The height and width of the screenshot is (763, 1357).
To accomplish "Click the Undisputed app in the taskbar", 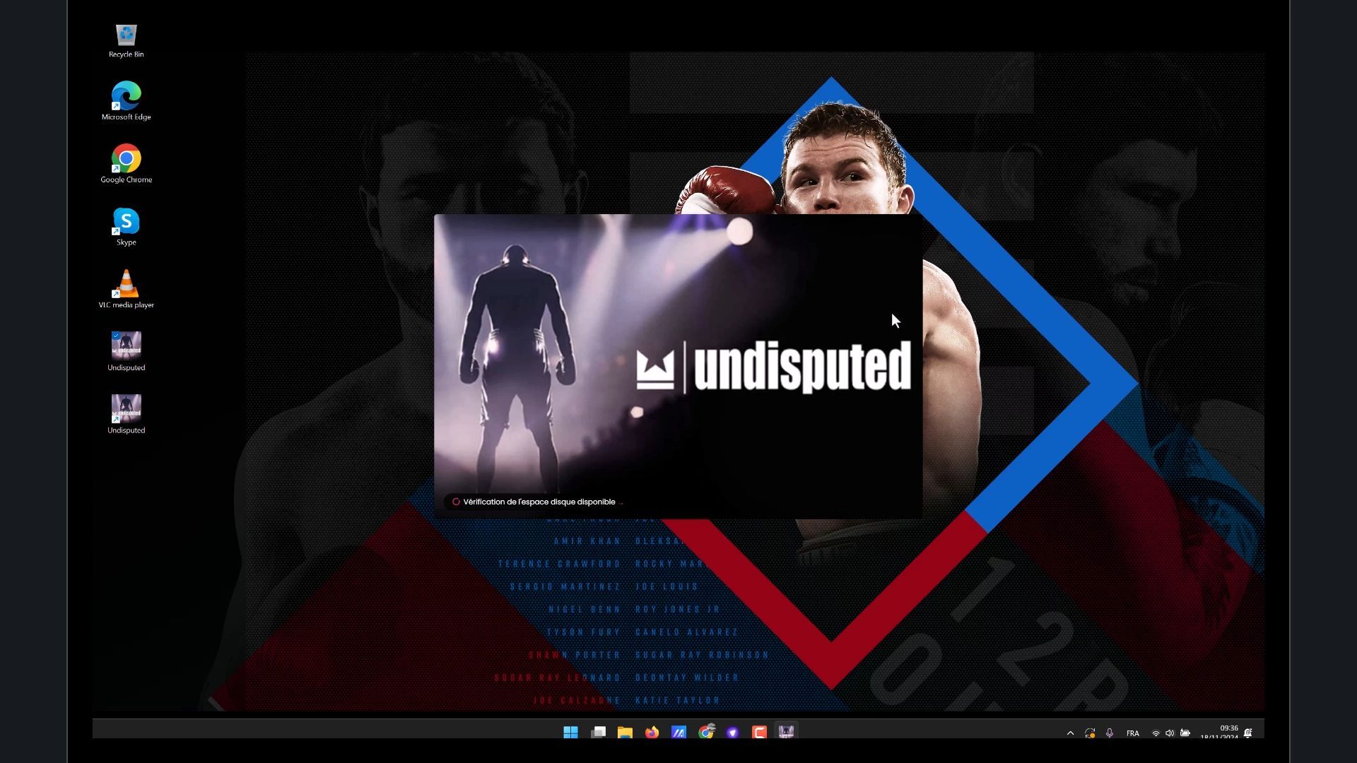I will click(787, 732).
